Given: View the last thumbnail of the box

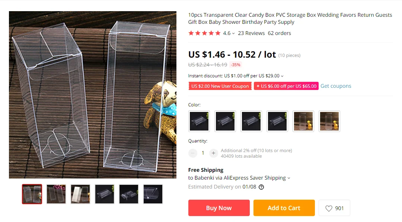Looking at the screenshot, I should (153, 194).
